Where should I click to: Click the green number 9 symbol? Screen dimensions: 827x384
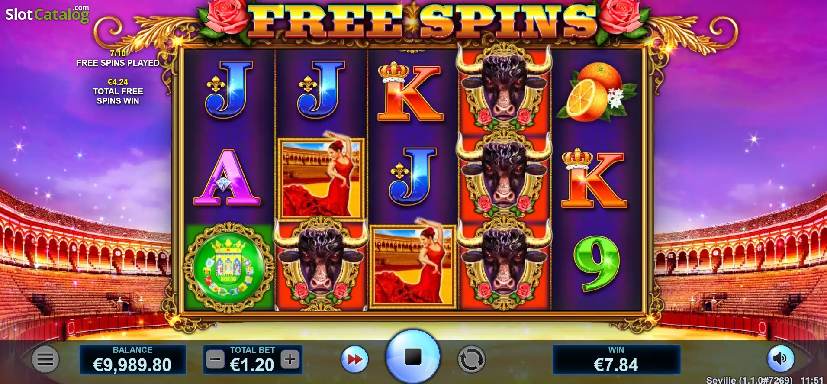pyautogui.click(x=596, y=264)
